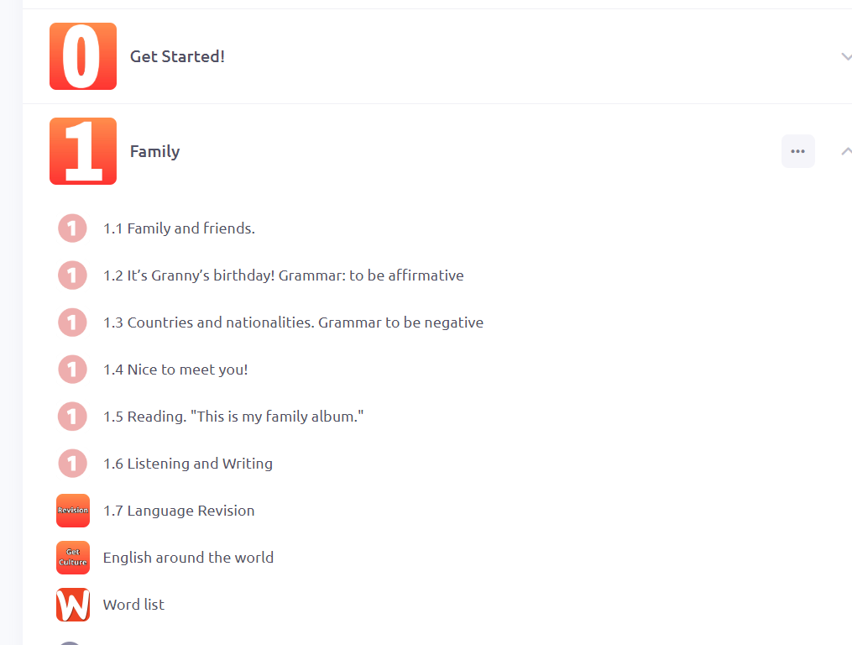
Task: Click the red W Word list icon
Action: click(x=73, y=605)
